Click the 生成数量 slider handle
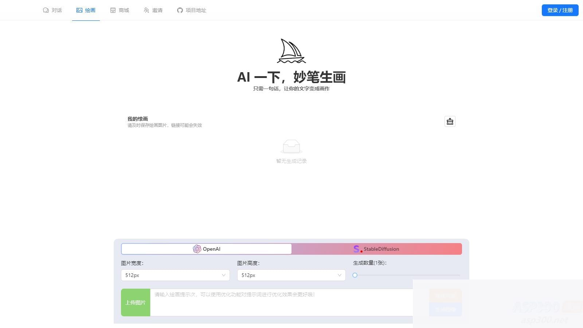 (355, 275)
